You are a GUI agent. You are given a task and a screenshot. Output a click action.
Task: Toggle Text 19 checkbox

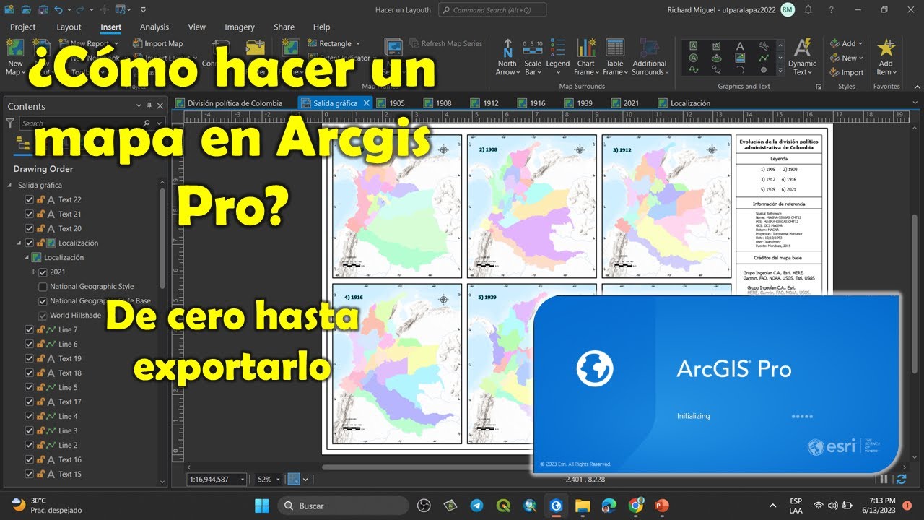(x=30, y=358)
